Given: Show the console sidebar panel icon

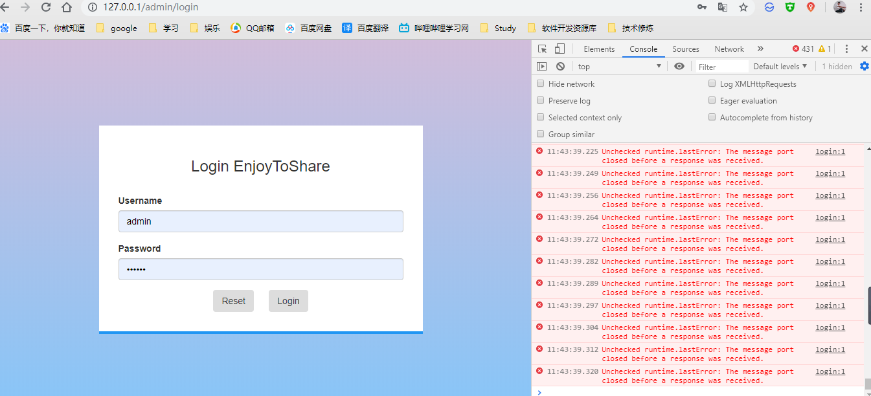Looking at the screenshot, I should 542,67.
